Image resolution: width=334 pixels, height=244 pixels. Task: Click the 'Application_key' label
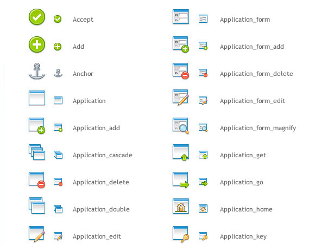point(243,236)
